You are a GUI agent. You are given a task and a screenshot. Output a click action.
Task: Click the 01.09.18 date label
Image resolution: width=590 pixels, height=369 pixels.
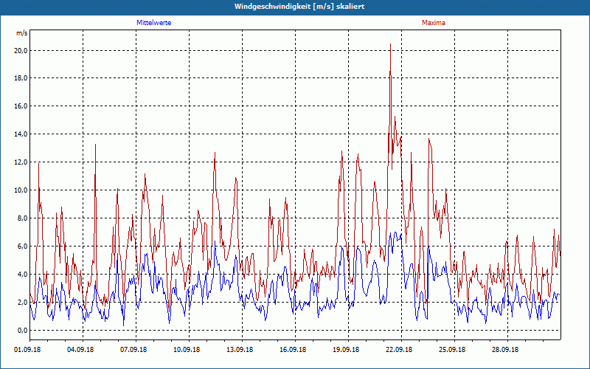pos(27,350)
